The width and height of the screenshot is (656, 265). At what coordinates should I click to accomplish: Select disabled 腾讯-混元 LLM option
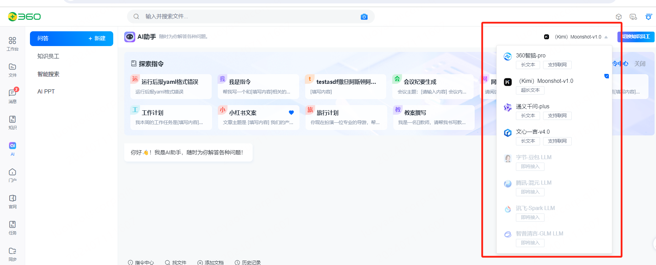(554, 187)
